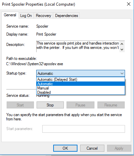Stop the Print Spooler service
134x156 pixels.
[x=50, y=105]
